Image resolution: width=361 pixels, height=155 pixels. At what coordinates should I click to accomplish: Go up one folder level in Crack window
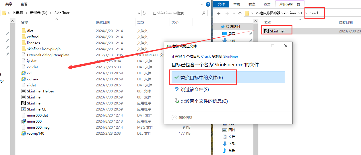pos(240,13)
